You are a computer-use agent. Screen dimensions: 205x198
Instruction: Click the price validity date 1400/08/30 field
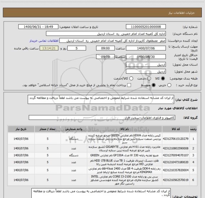[146, 57]
